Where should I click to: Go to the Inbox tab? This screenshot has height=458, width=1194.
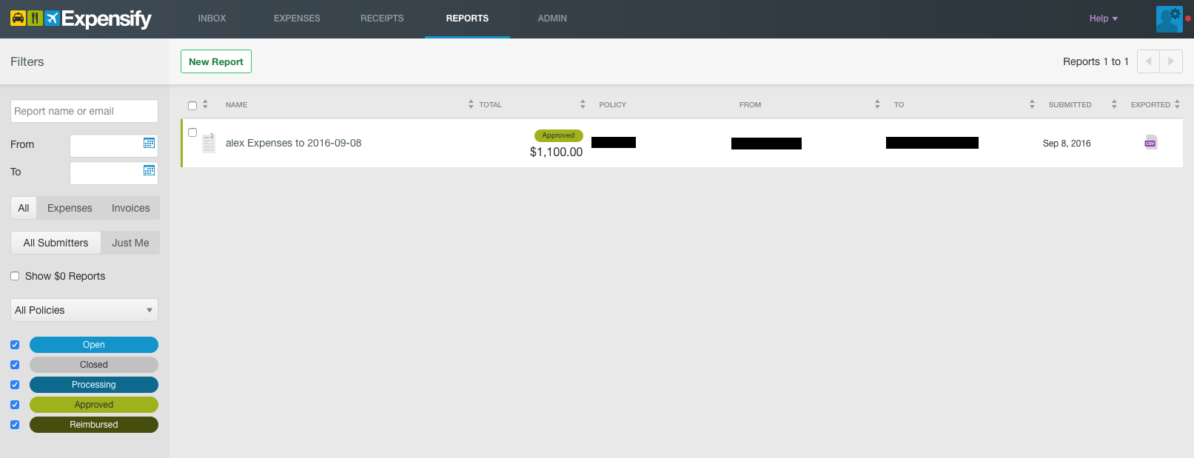pyautogui.click(x=212, y=18)
